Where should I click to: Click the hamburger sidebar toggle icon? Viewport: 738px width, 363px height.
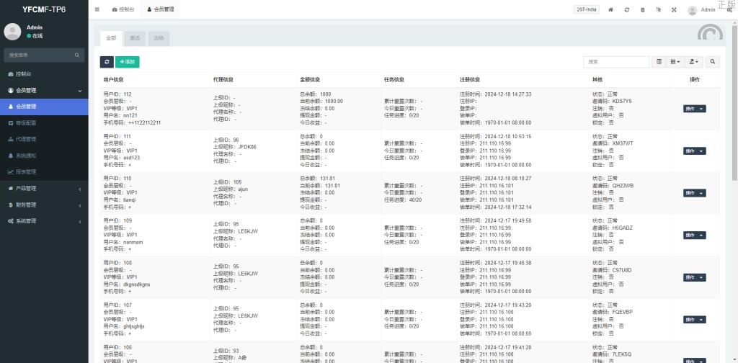point(97,9)
